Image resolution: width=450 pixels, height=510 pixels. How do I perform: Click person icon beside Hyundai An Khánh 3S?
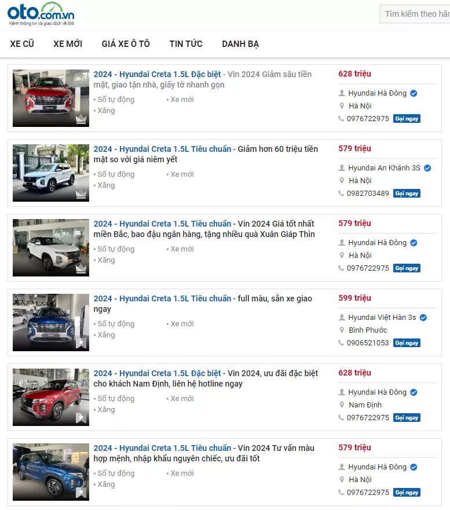coord(342,168)
